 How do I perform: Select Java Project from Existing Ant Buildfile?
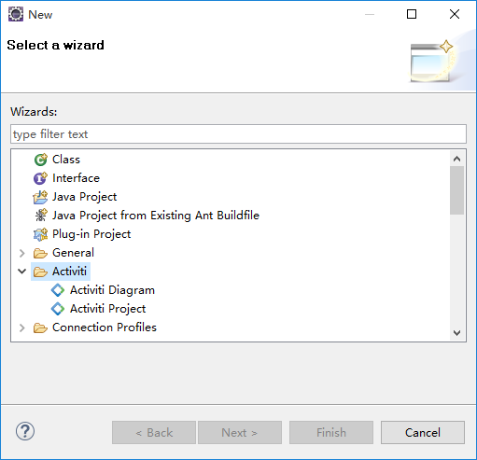tap(147, 216)
